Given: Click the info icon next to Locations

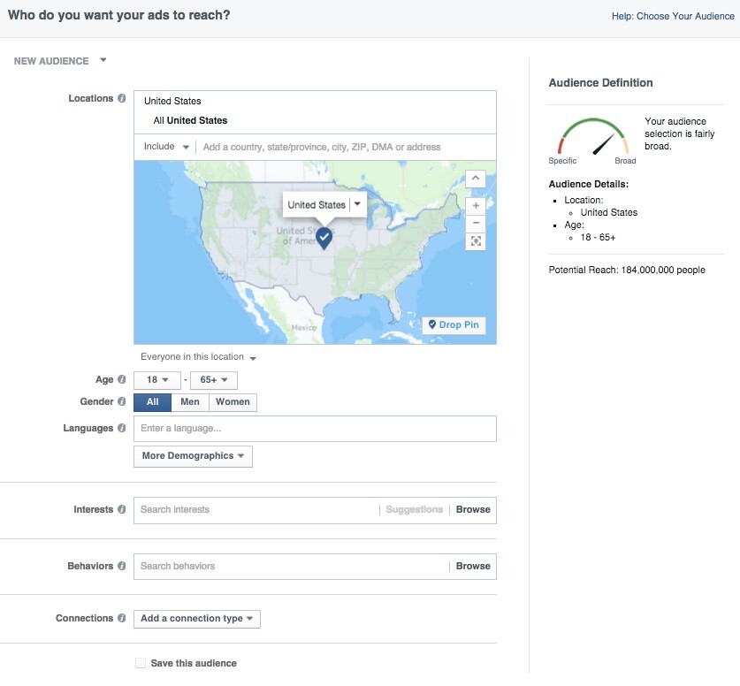Looking at the screenshot, I should click(x=122, y=99).
